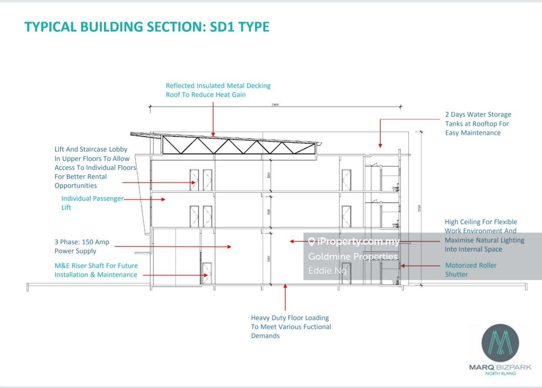Click the MARQ BIZPARK wordmark text
The height and width of the screenshot is (388, 542).
pos(500,367)
